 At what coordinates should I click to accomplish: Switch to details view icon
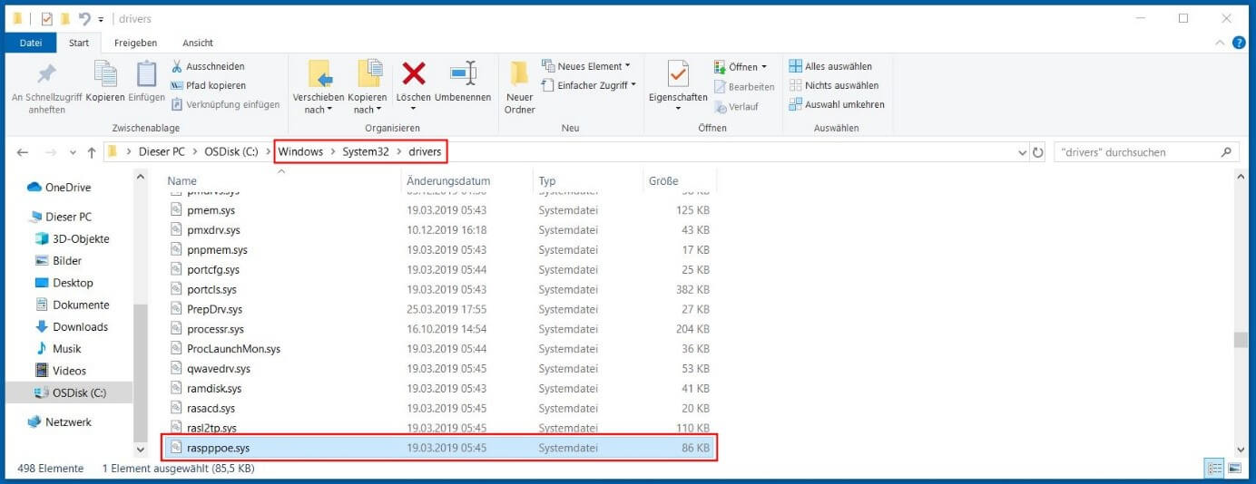(1214, 469)
